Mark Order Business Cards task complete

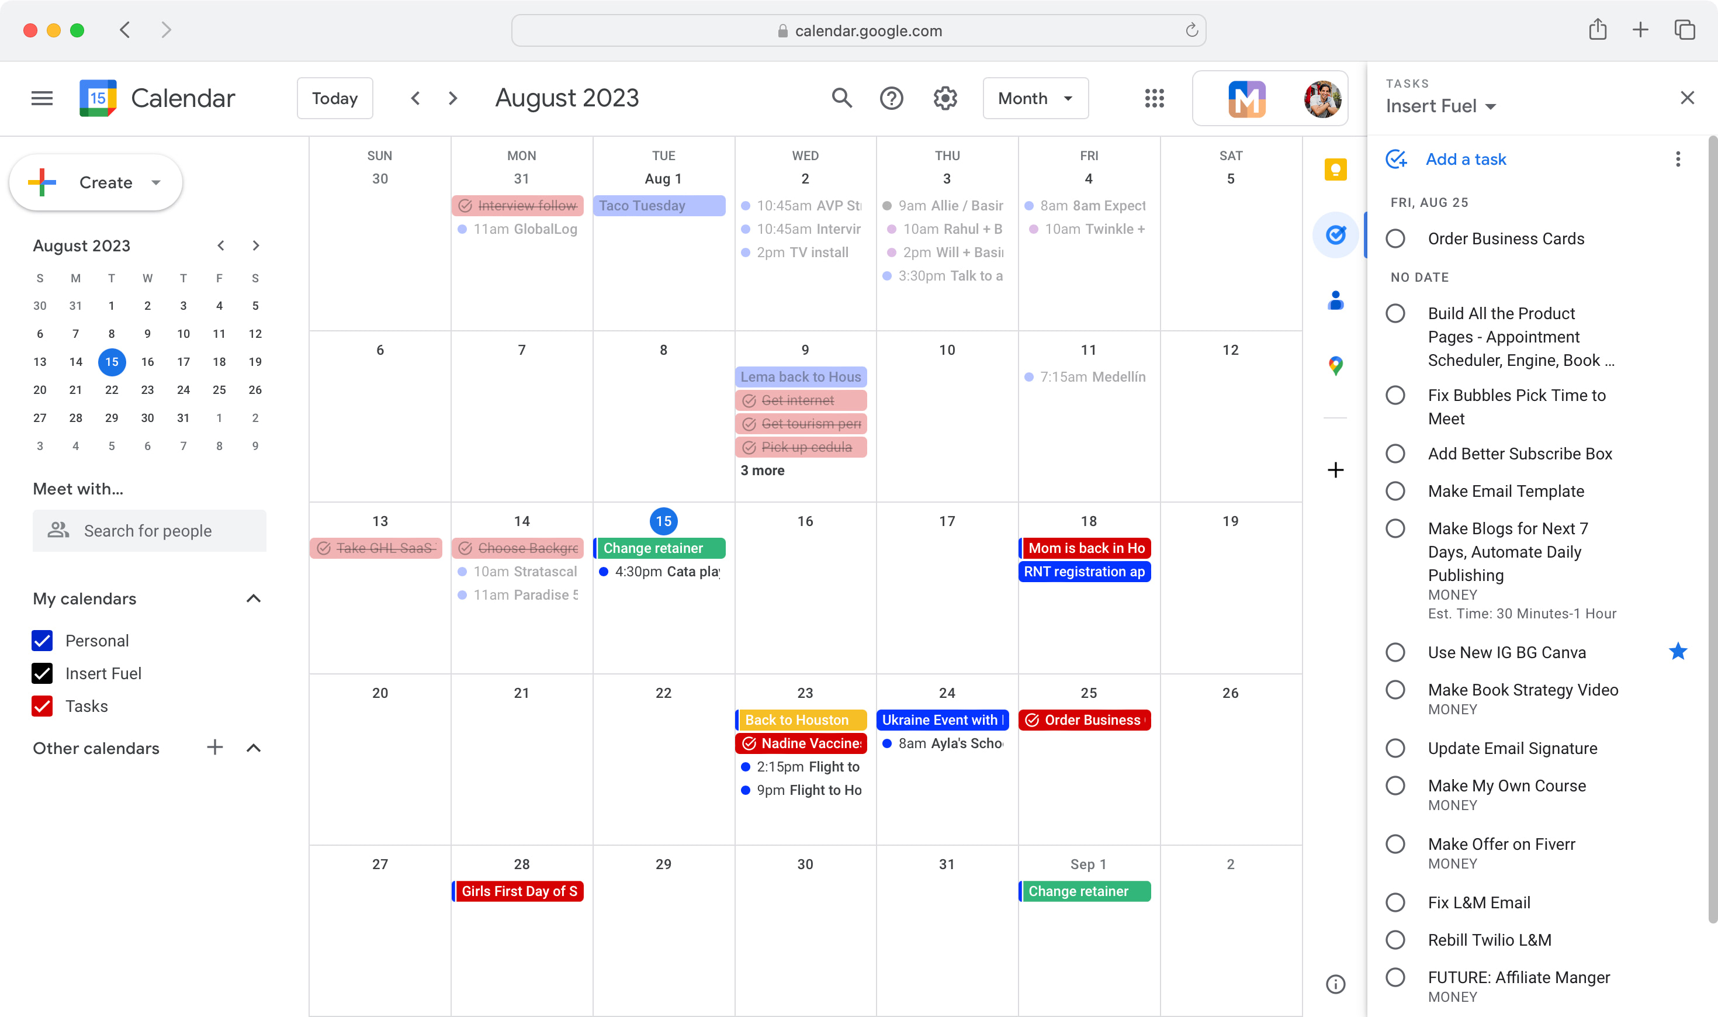(1396, 238)
